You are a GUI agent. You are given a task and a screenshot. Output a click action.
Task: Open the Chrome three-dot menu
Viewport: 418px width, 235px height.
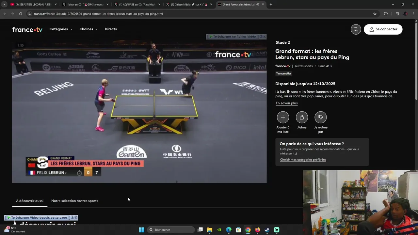[413, 14]
